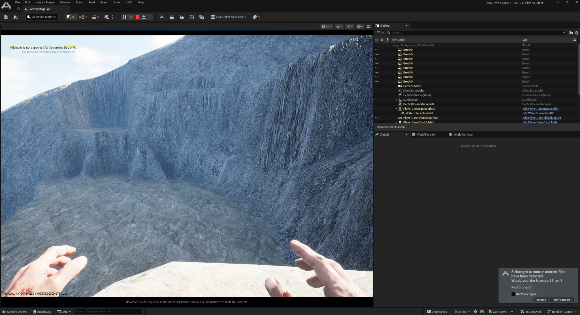Click the lock column header in Outliner

point(575,40)
